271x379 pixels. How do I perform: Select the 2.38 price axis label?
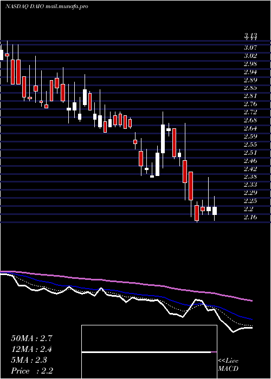pyautogui.click(x=250, y=177)
